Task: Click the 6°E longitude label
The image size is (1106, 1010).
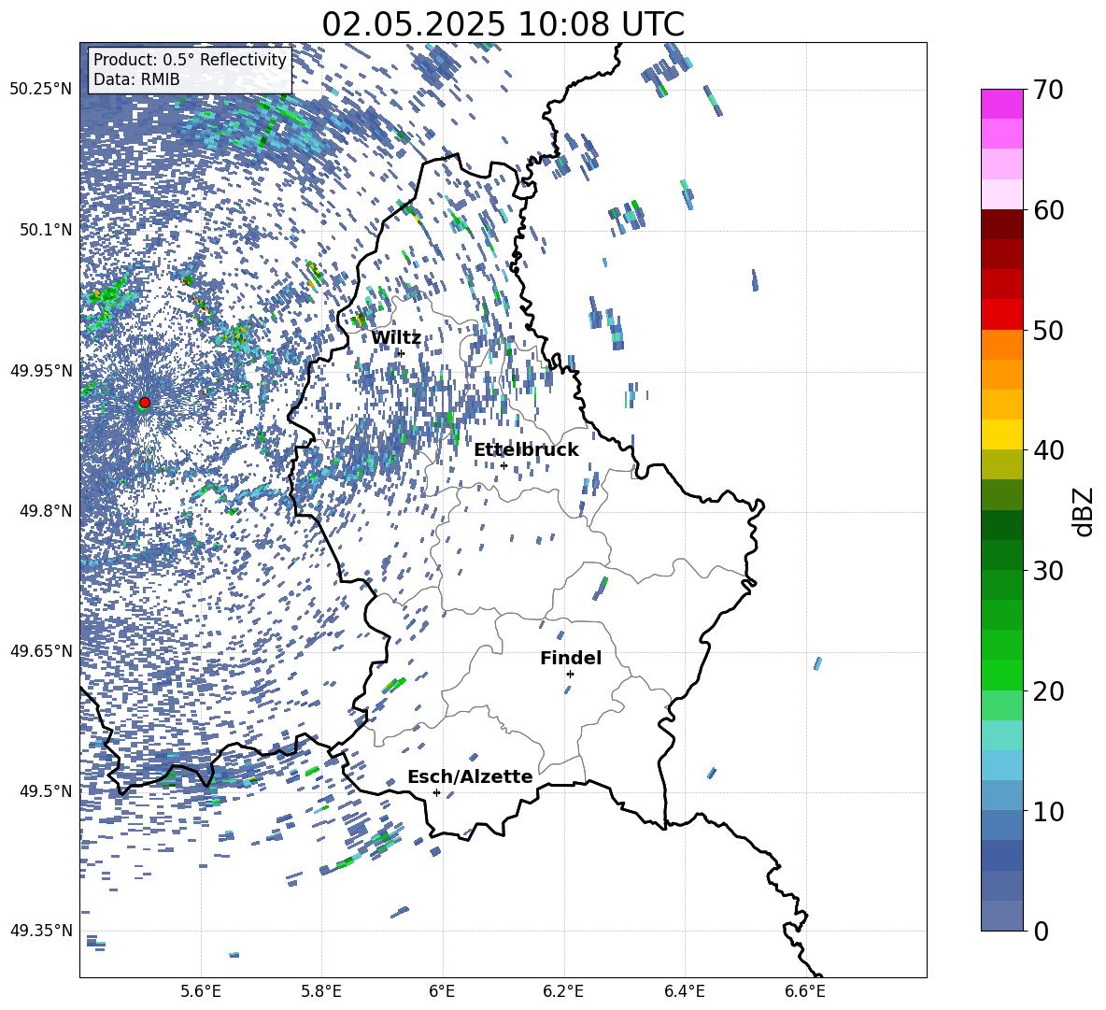Action: (x=442, y=992)
